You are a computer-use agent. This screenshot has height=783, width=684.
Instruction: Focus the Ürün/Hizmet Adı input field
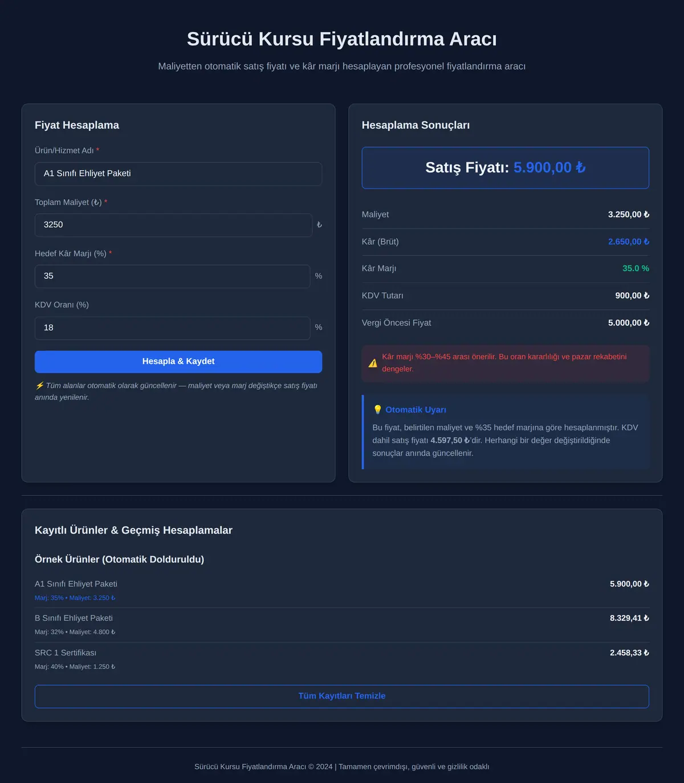pyautogui.click(x=178, y=174)
